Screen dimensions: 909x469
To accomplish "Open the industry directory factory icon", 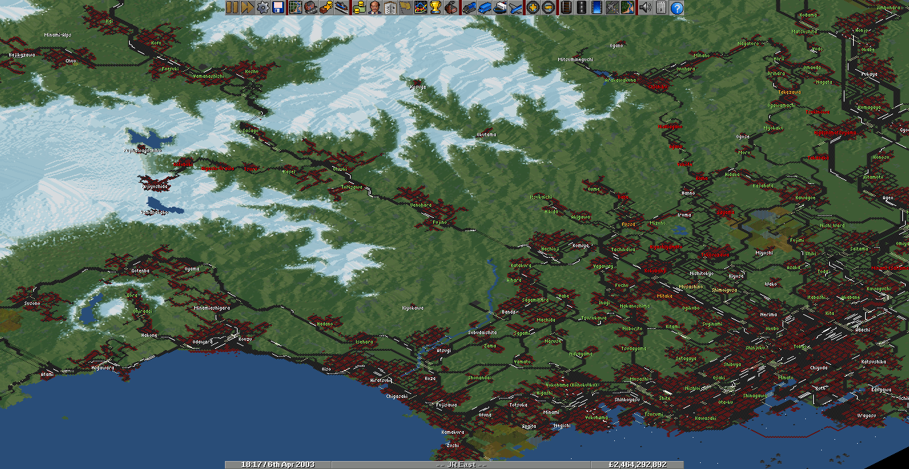I will [x=451, y=8].
